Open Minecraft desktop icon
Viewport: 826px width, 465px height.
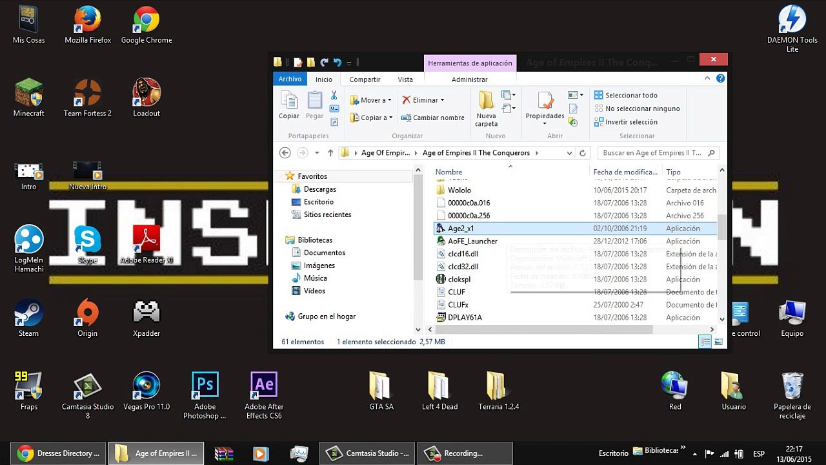pos(29,98)
